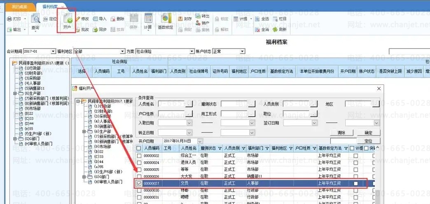Open the 查询 (query) tool

point(35,22)
